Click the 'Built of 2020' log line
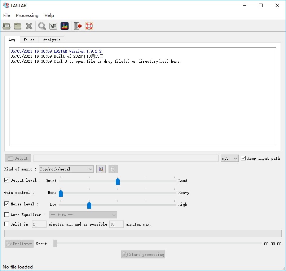286x271 pixels. pos(57,56)
